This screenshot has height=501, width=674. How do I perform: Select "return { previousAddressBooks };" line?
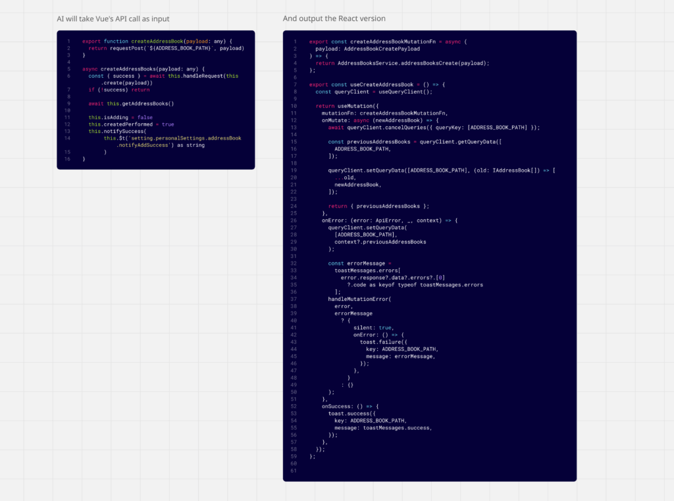click(378, 206)
